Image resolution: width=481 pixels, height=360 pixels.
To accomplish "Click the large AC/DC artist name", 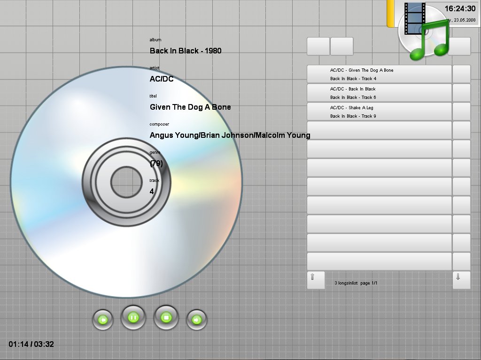I will [162, 79].
